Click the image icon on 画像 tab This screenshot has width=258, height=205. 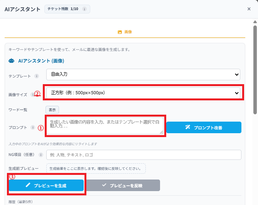(x=120, y=32)
